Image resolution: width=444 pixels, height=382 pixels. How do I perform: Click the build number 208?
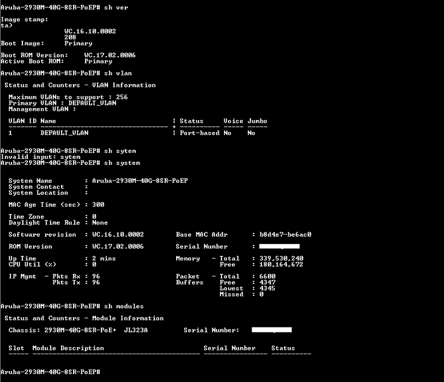(x=70, y=38)
